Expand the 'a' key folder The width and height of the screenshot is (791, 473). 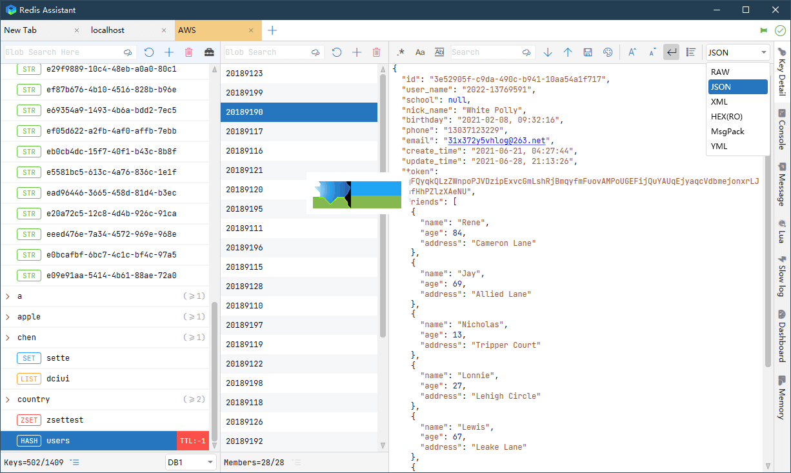pyautogui.click(x=8, y=296)
